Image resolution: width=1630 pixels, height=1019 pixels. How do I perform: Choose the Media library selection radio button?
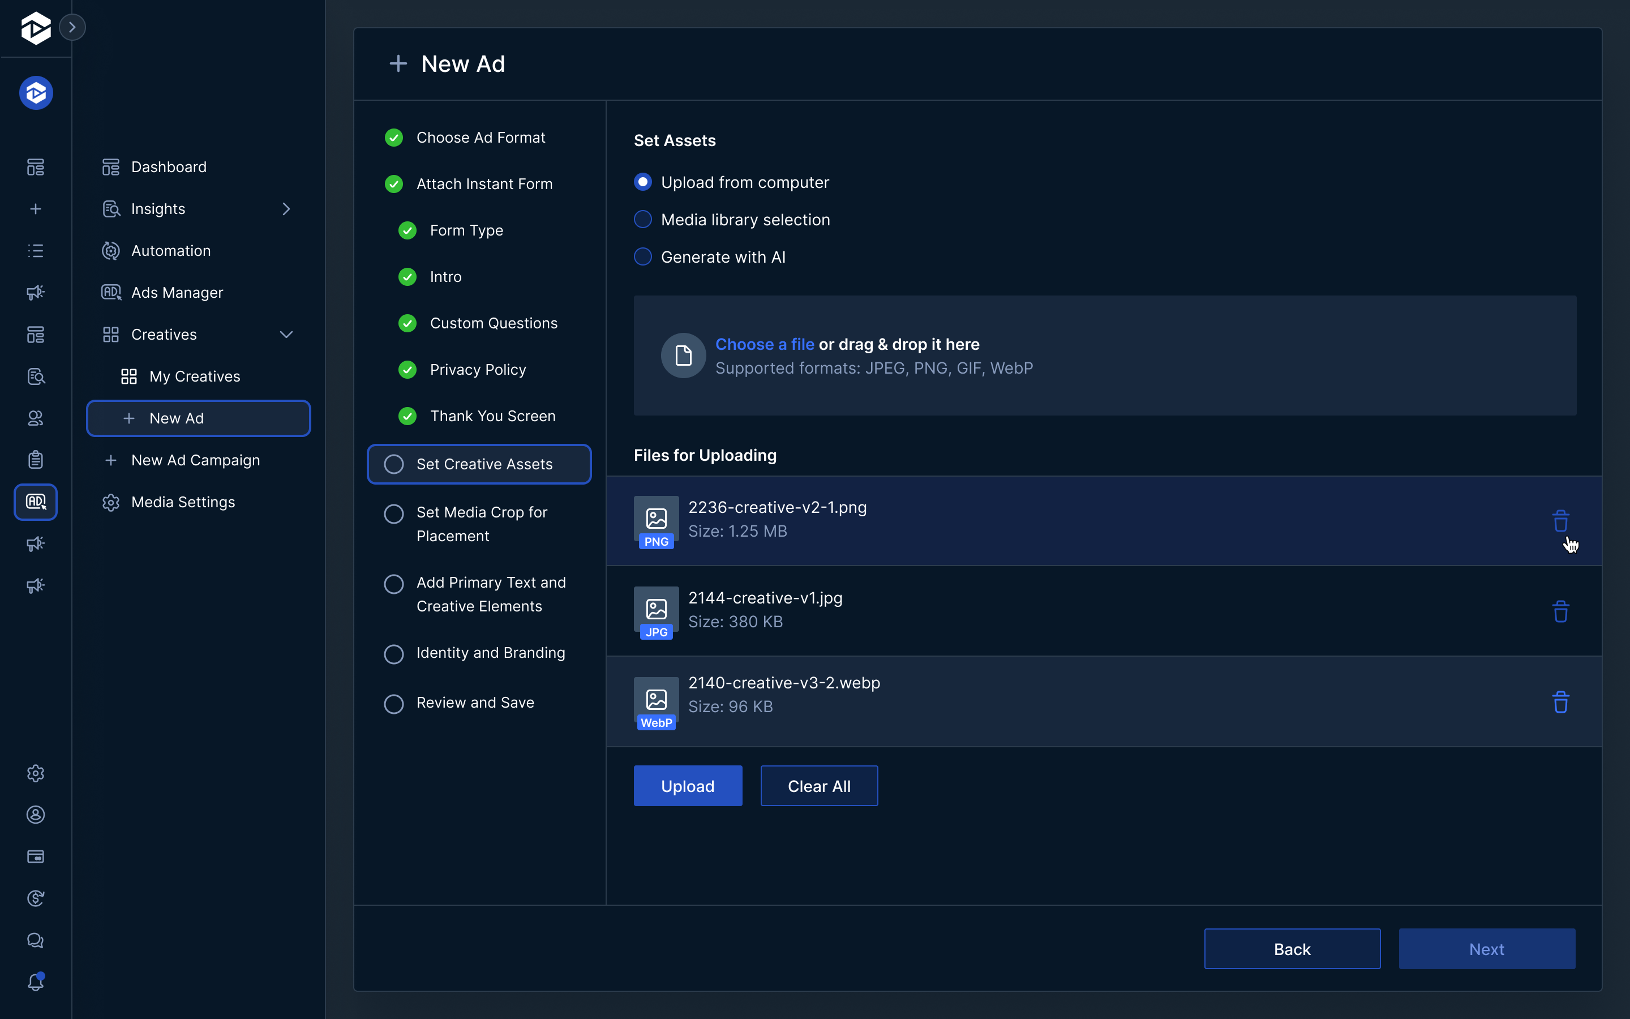[644, 220]
